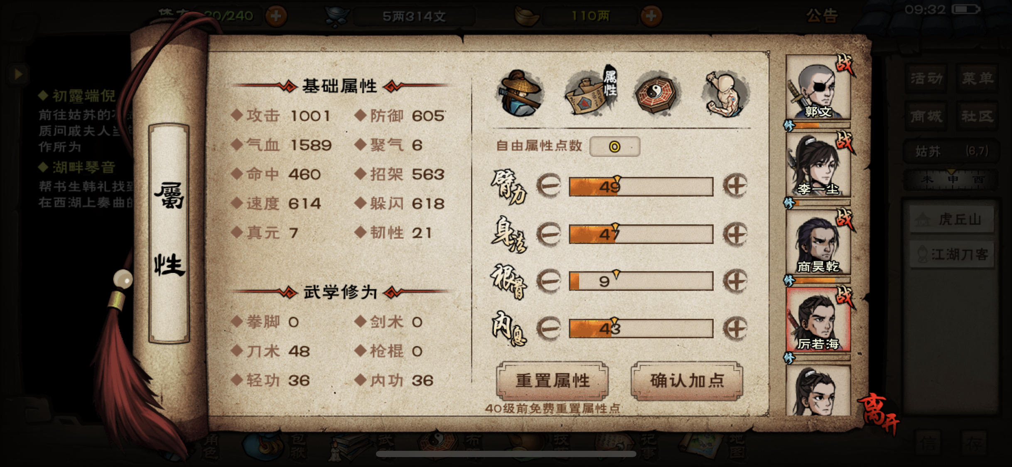Viewport: 1012px width, 467px height.
Task: Tap the plus icon beside 110两 gold
Action: [x=651, y=16]
